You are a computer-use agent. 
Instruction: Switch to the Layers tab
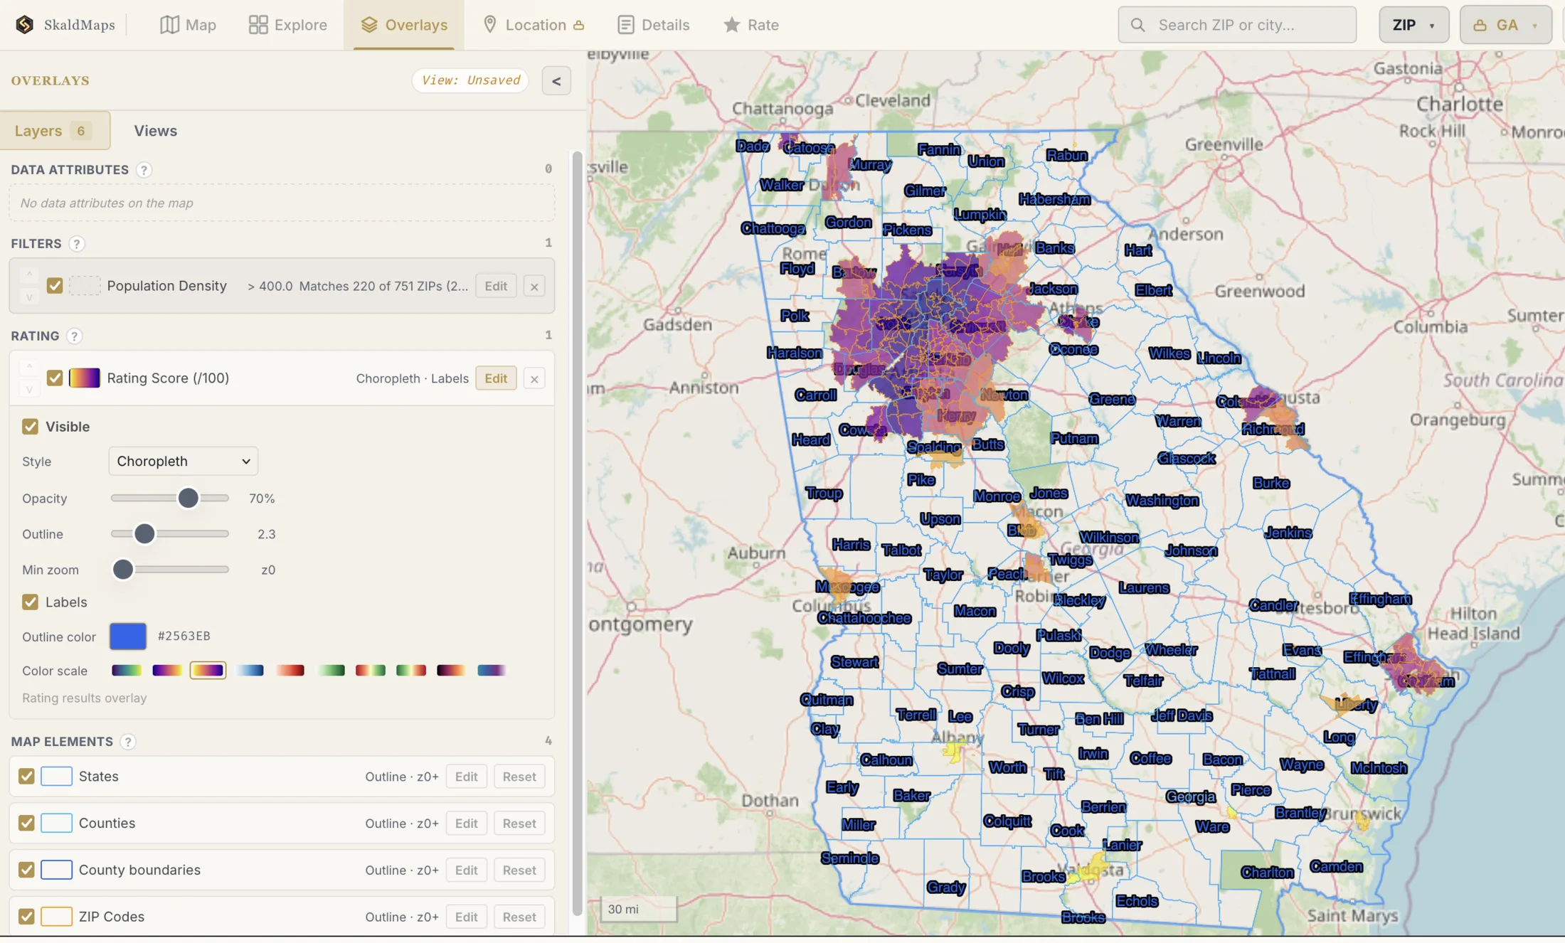pos(55,130)
